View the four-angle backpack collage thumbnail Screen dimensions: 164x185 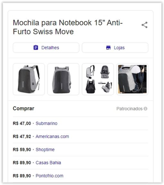pyautogui.click(x=98, y=79)
